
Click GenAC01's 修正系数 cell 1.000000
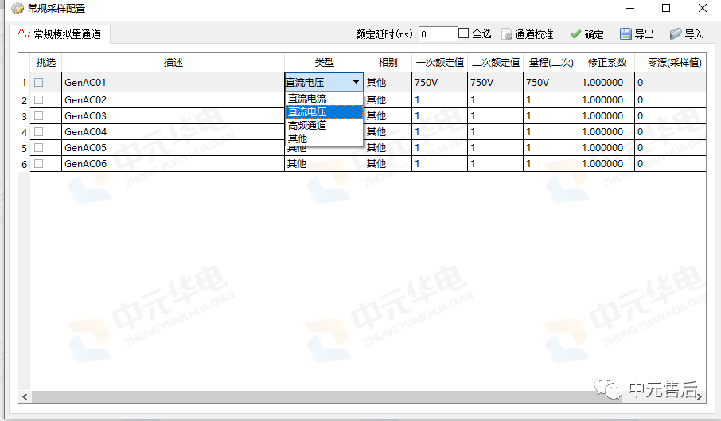point(606,82)
